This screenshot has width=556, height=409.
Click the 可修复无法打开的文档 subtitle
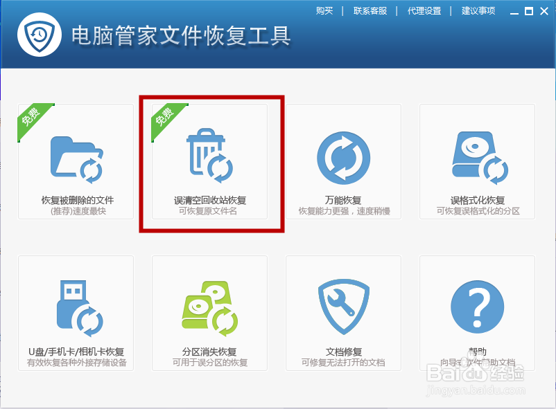tap(343, 363)
